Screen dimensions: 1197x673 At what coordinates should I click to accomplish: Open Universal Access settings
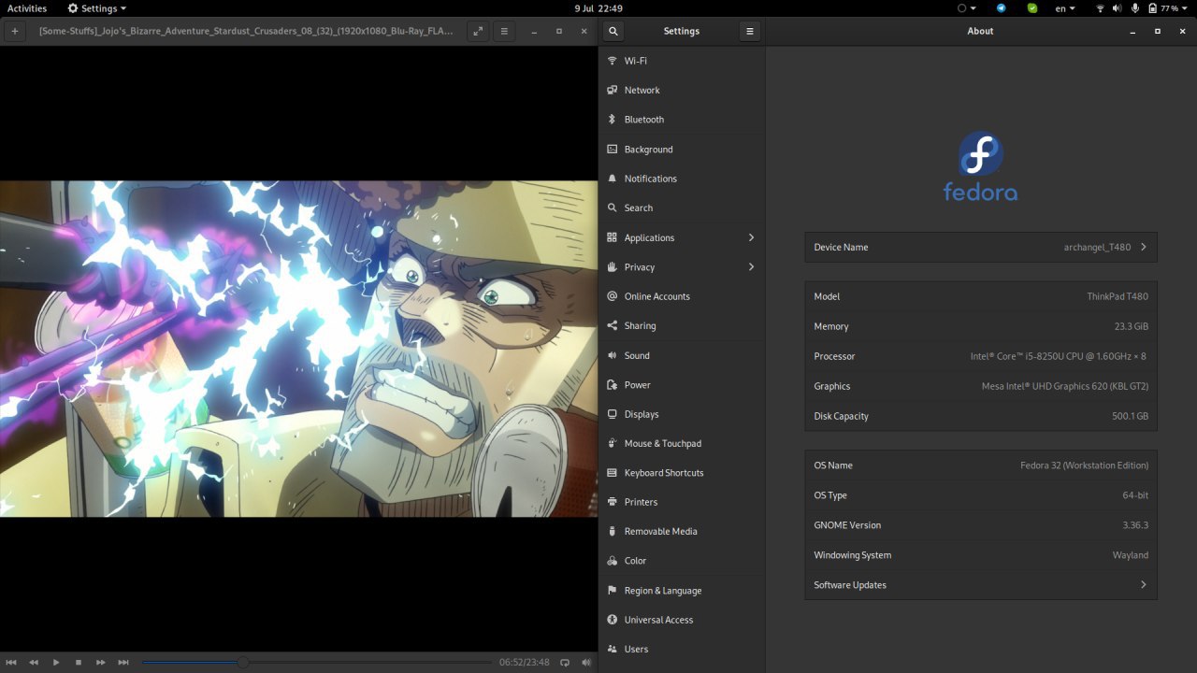coord(682,620)
